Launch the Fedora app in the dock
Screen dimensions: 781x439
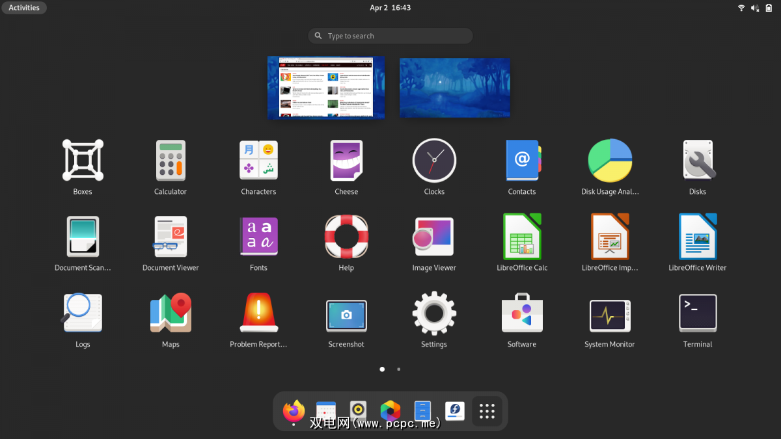455,411
